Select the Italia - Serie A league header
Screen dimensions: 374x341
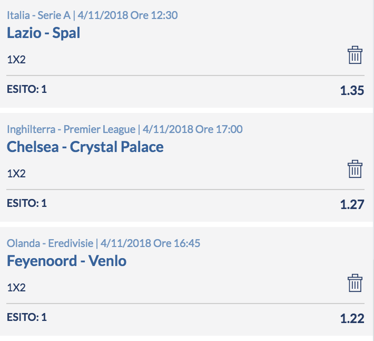(x=38, y=15)
